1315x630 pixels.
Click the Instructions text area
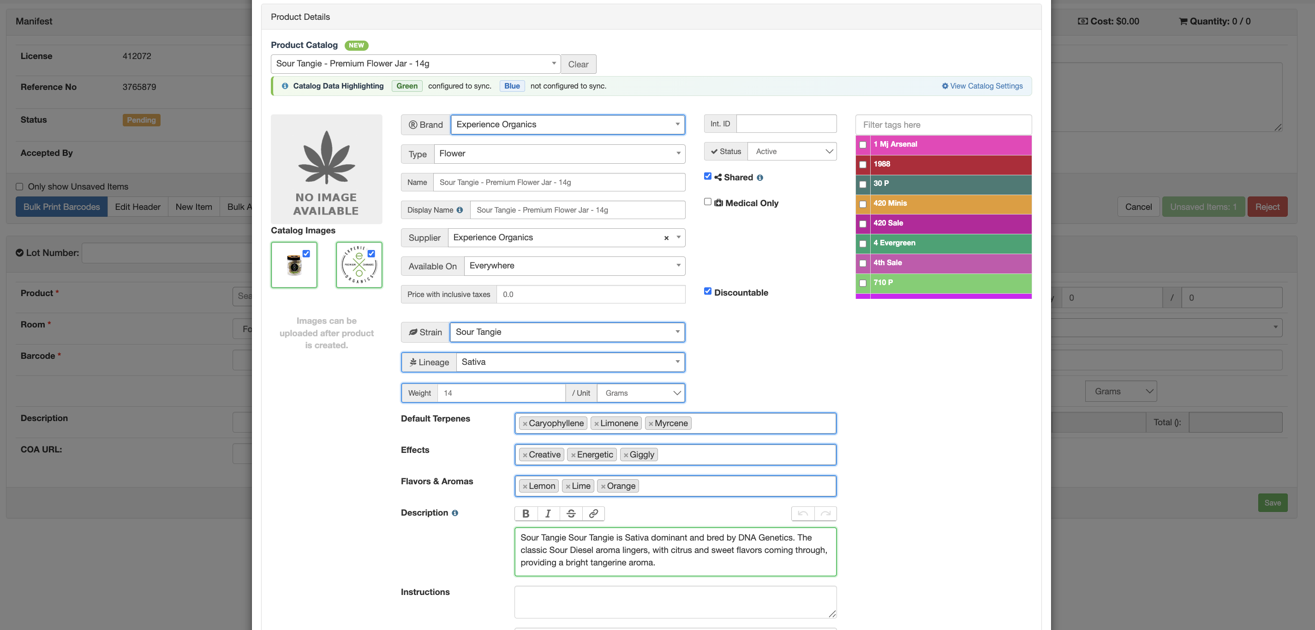[675, 602]
